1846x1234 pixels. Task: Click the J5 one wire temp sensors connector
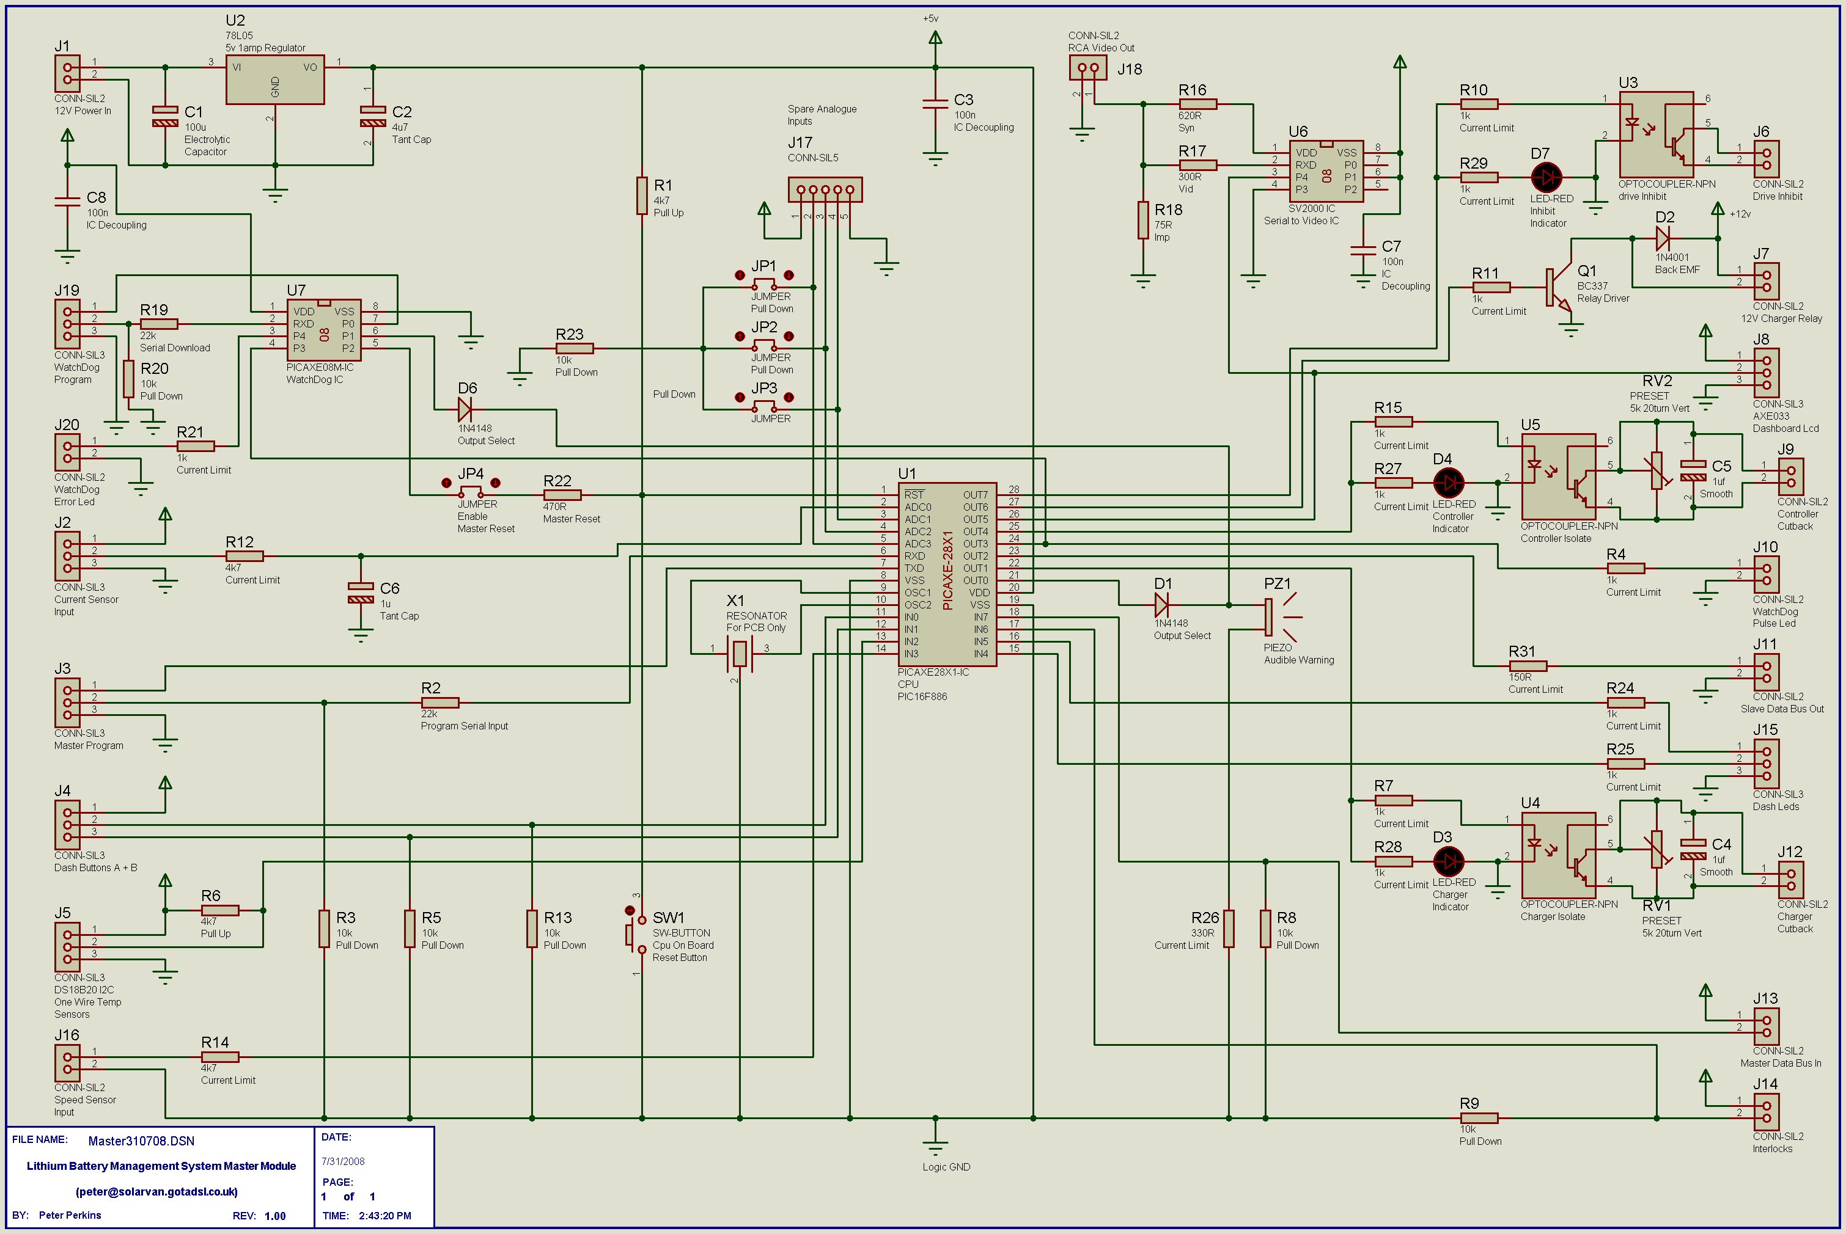tap(68, 947)
